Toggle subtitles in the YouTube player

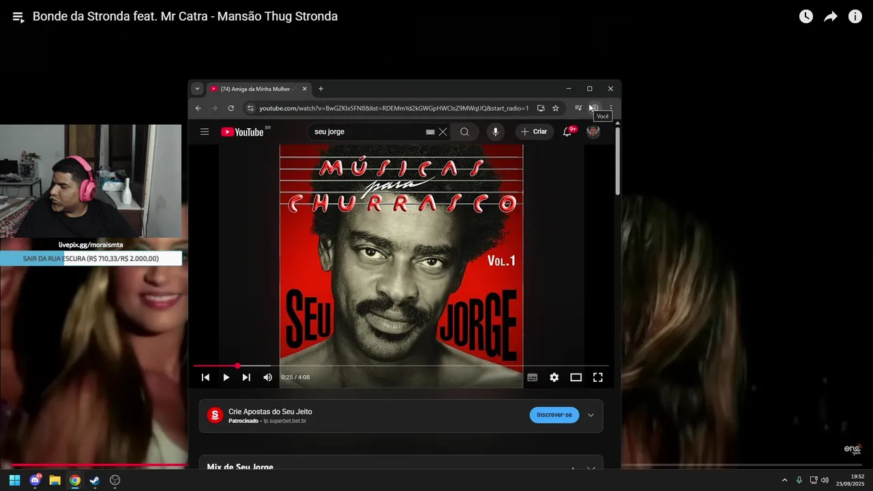(x=533, y=377)
